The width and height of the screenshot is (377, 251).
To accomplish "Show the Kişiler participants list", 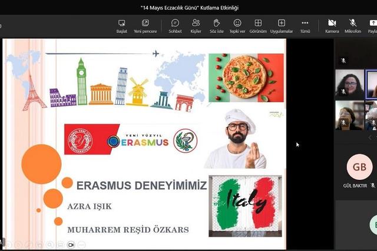I will point(196,26).
